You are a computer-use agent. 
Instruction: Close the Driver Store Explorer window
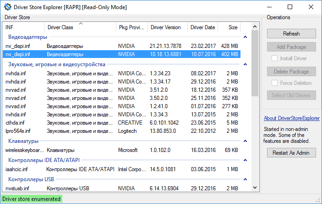pos(311,7)
